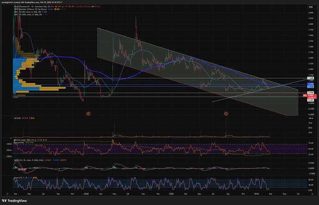Screen dimensions: 319x205
Task: Click the orange S marker near 2024
Action: (88, 113)
